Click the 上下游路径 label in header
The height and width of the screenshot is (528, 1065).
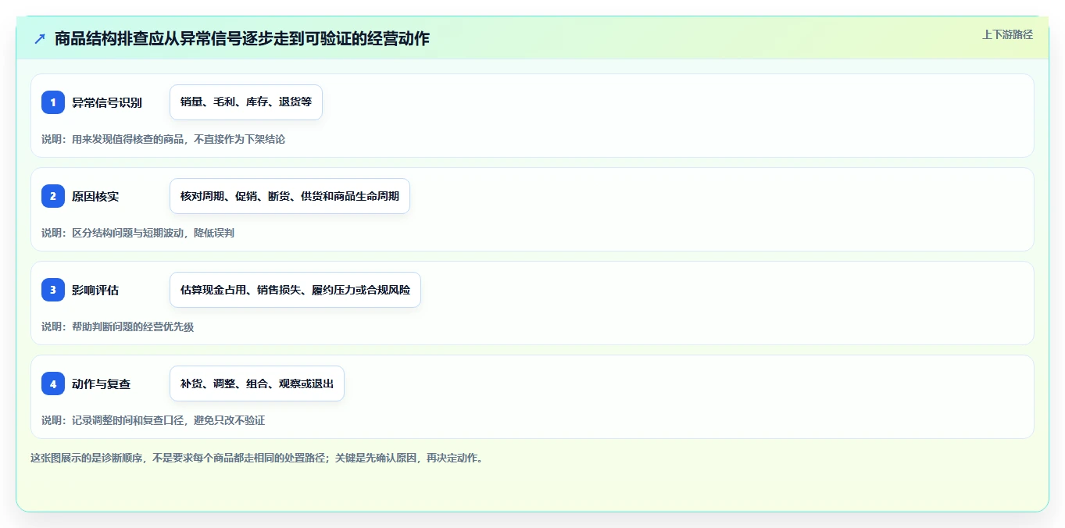point(1007,34)
